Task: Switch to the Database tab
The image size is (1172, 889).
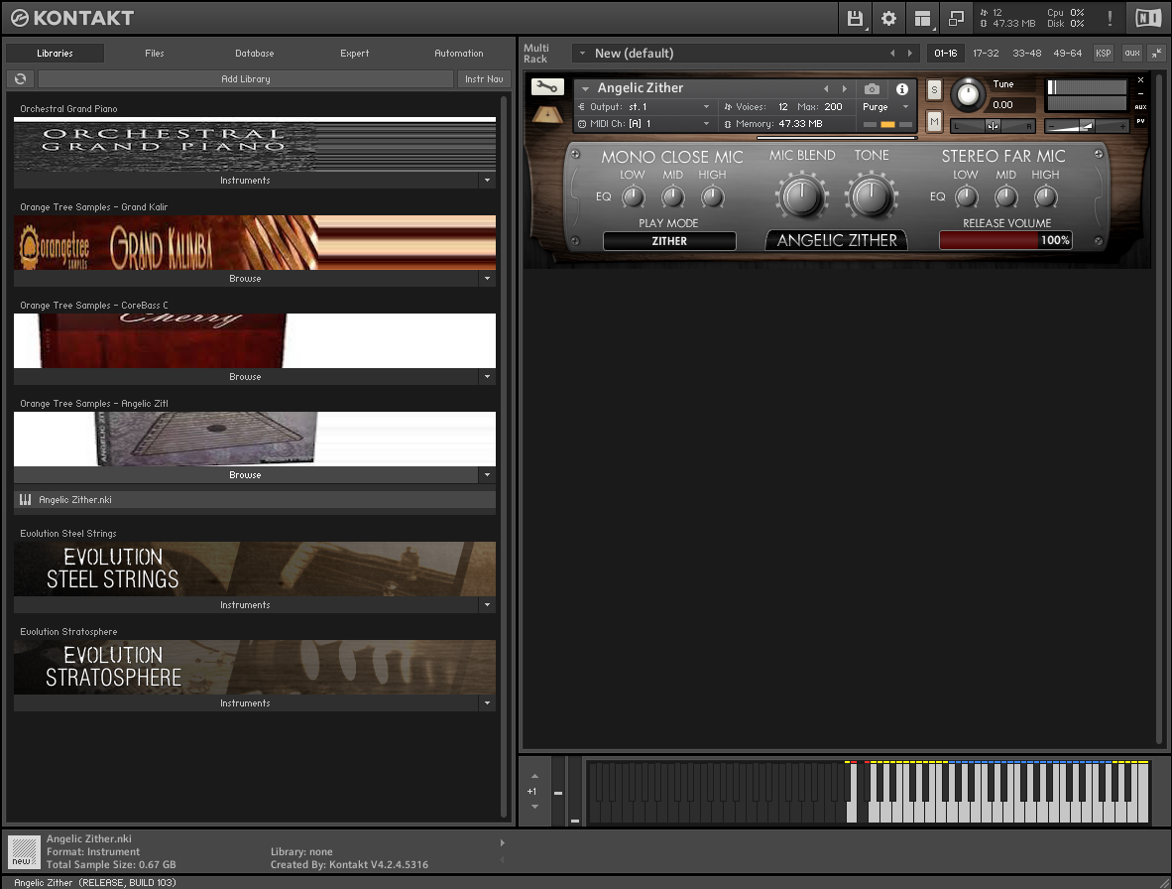Action: point(254,54)
